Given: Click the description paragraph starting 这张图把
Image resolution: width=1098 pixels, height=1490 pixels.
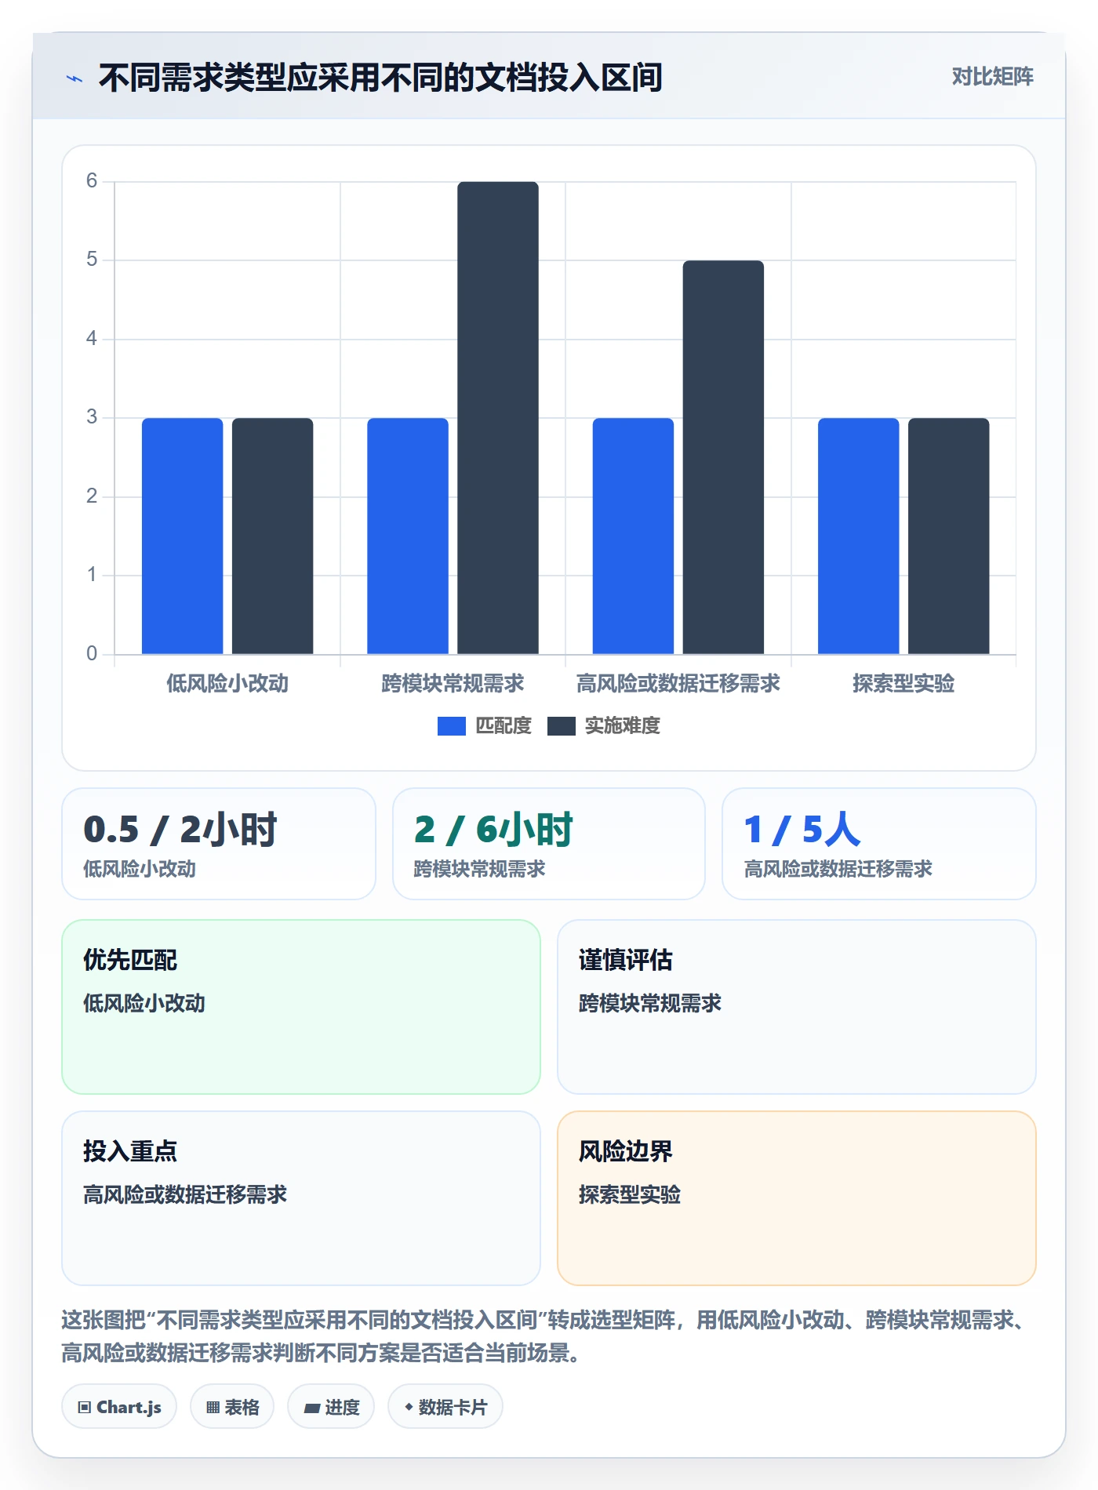Looking at the screenshot, I should tap(544, 1336).
